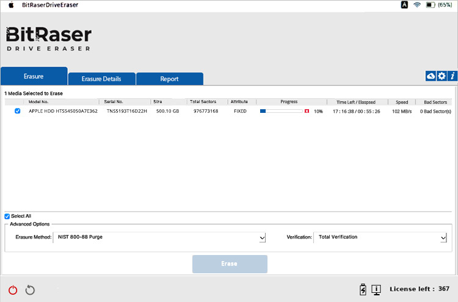Click the 102 MB/s speed value
458x302 pixels.
[x=402, y=112]
